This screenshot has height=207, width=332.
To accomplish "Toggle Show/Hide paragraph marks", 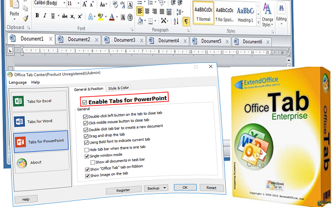I will 186,22.
